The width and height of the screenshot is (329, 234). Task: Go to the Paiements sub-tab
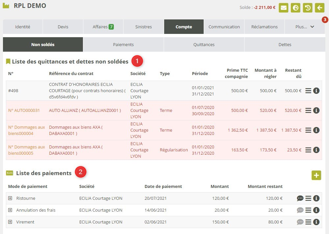123,44
